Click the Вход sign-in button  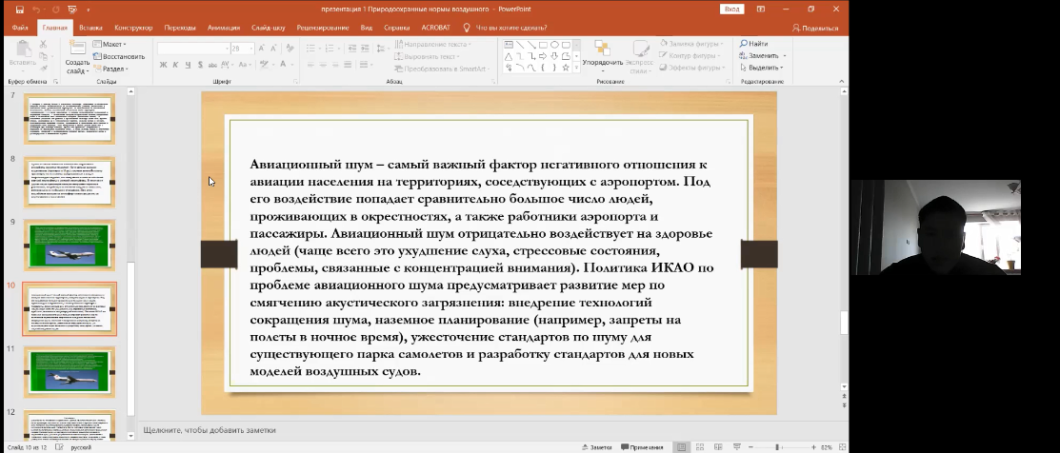point(731,9)
